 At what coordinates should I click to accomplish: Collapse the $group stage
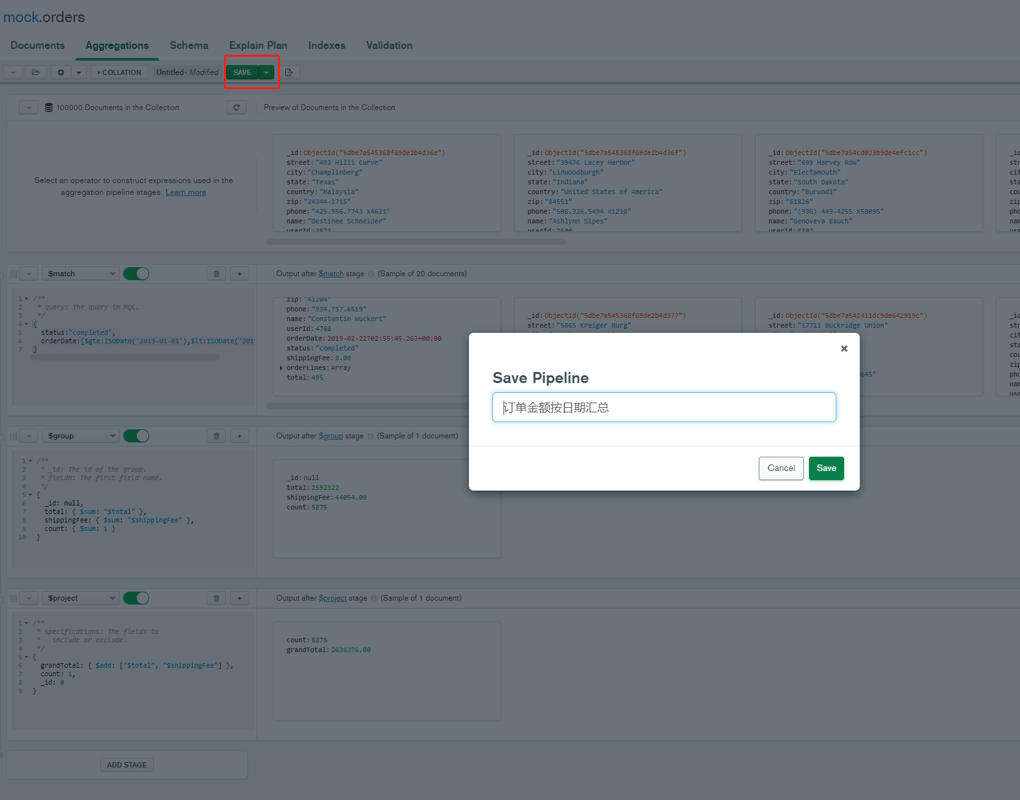pos(29,436)
